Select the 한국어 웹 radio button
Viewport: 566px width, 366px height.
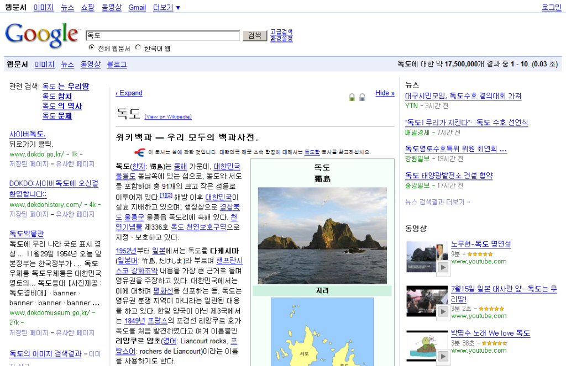pyautogui.click(x=138, y=47)
